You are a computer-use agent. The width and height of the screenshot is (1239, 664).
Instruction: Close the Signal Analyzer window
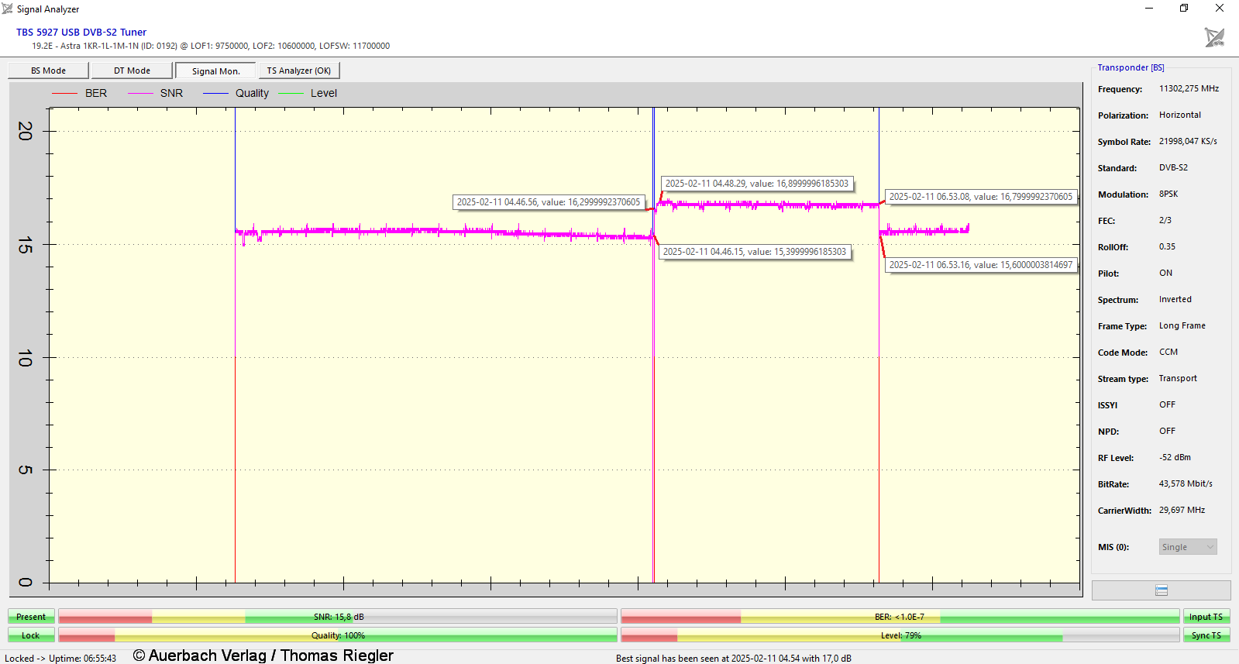[x=1220, y=9]
